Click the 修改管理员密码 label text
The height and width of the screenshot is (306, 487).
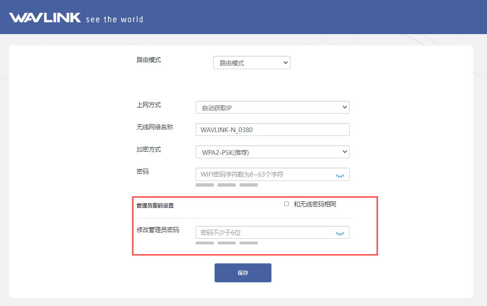(158, 230)
